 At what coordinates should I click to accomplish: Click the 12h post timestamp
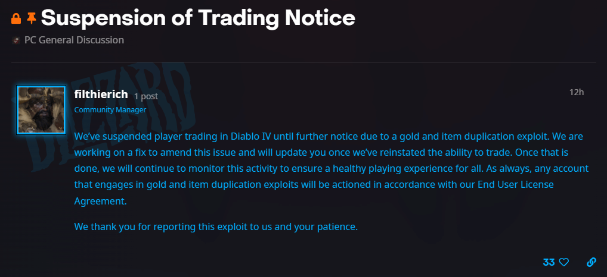tap(577, 92)
